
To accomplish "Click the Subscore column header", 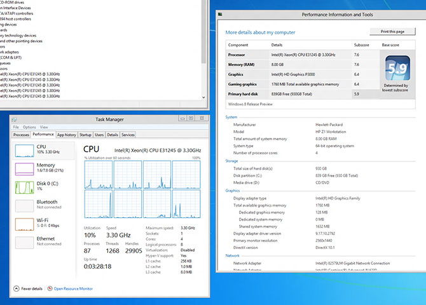I will [x=361, y=45].
